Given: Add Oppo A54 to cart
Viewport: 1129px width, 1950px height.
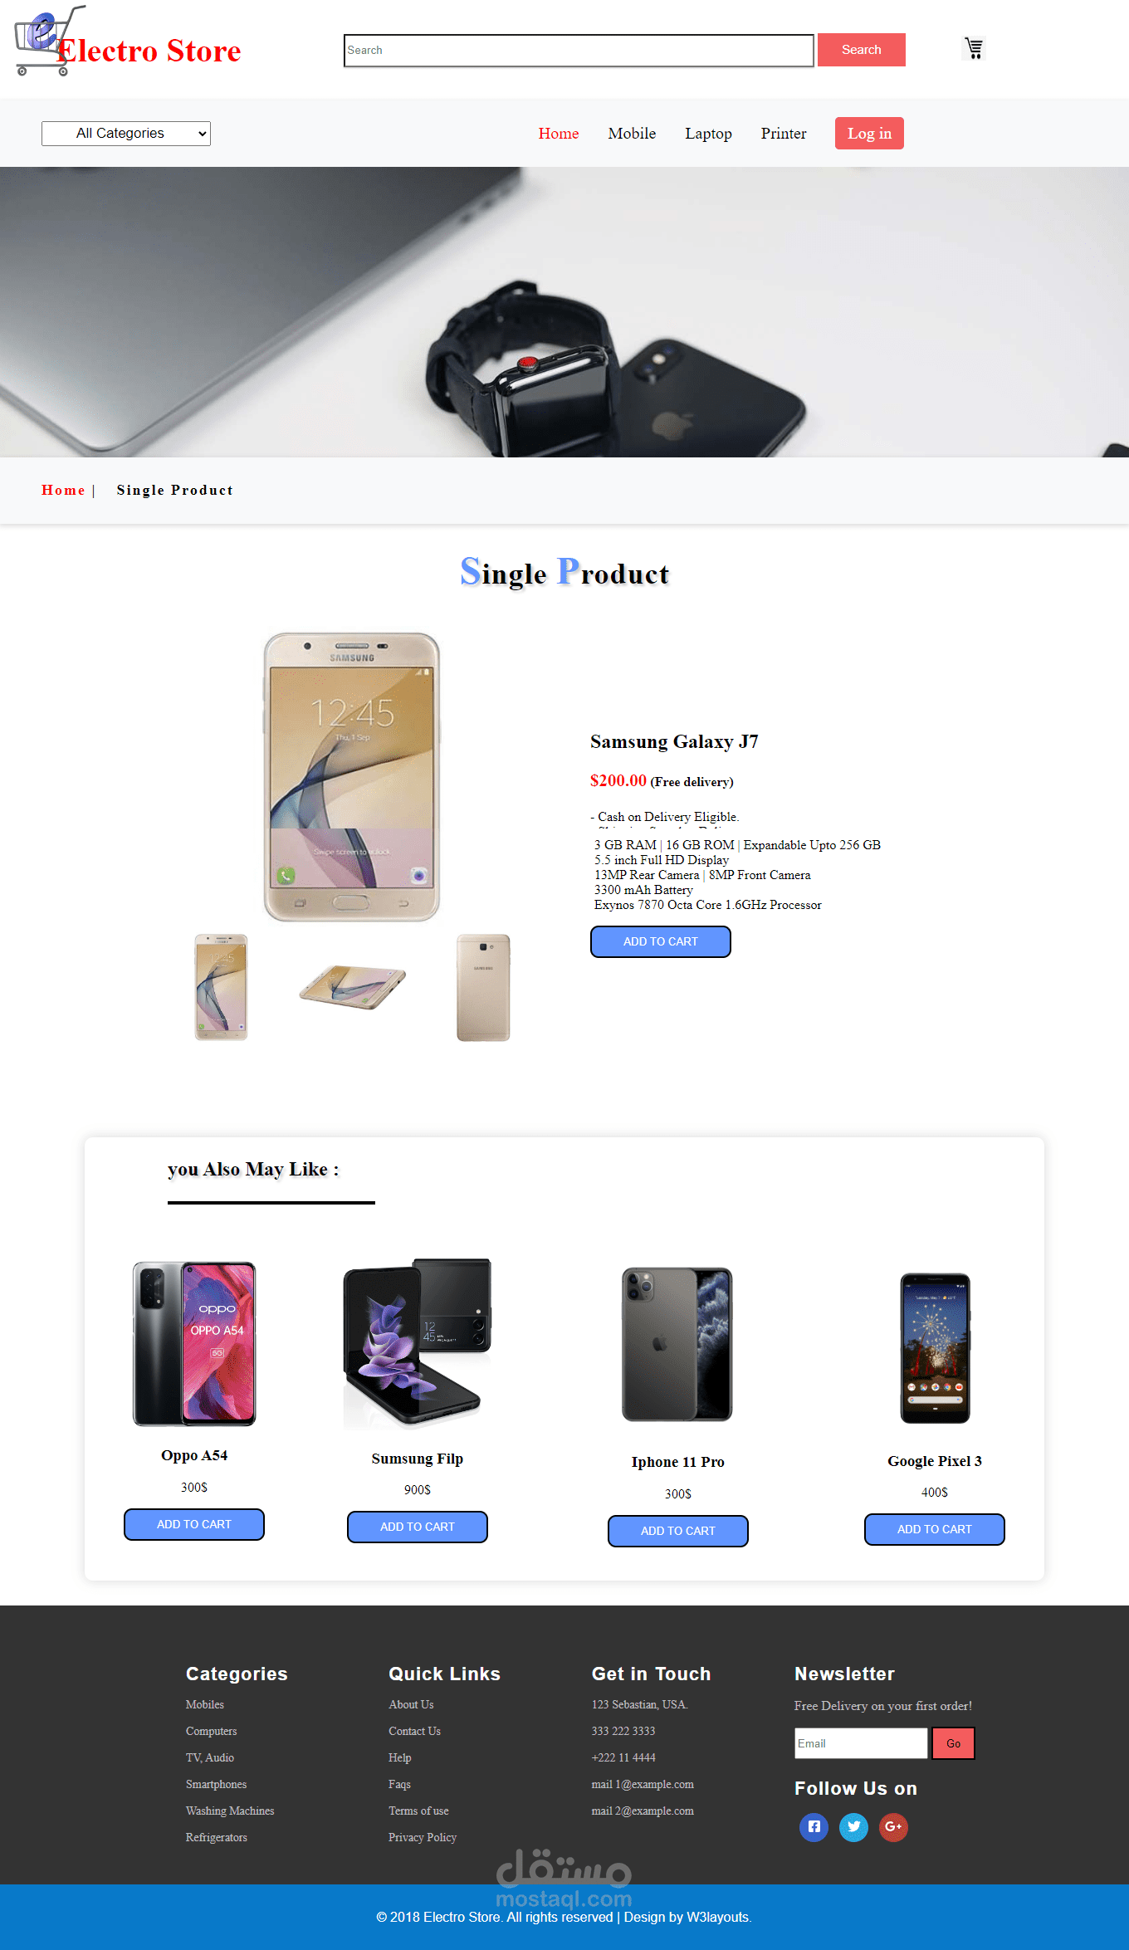Looking at the screenshot, I should (194, 1524).
